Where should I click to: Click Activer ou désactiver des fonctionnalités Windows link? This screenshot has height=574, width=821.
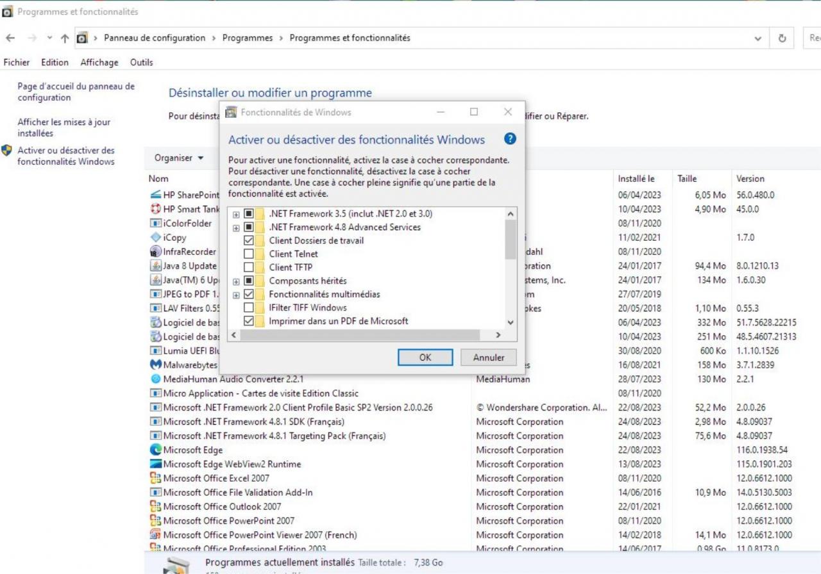(x=66, y=156)
